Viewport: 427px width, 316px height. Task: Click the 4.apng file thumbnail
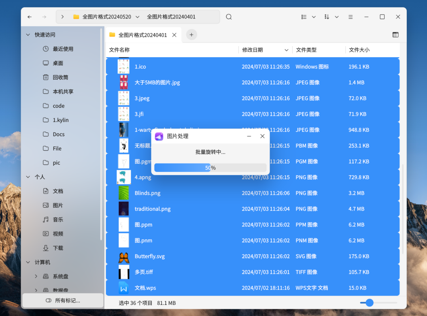point(124,177)
